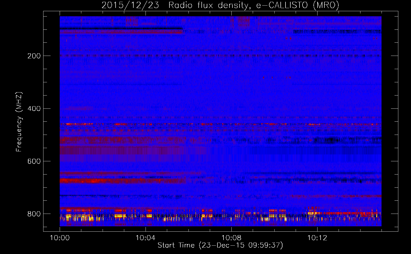
Task: Click the '10:00' time tick label
Action: pyautogui.click(x=60, y=238)
